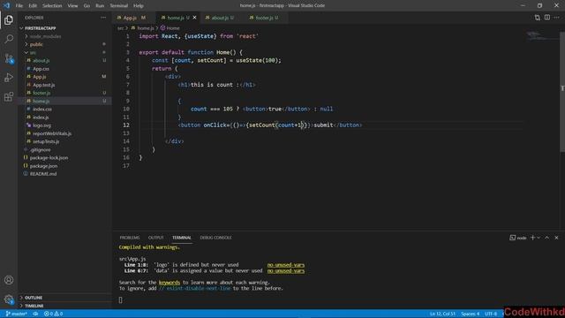The height and width of the screenshot is (318, 565).
Task: Open the Run menu
Action: pos(100,6)
